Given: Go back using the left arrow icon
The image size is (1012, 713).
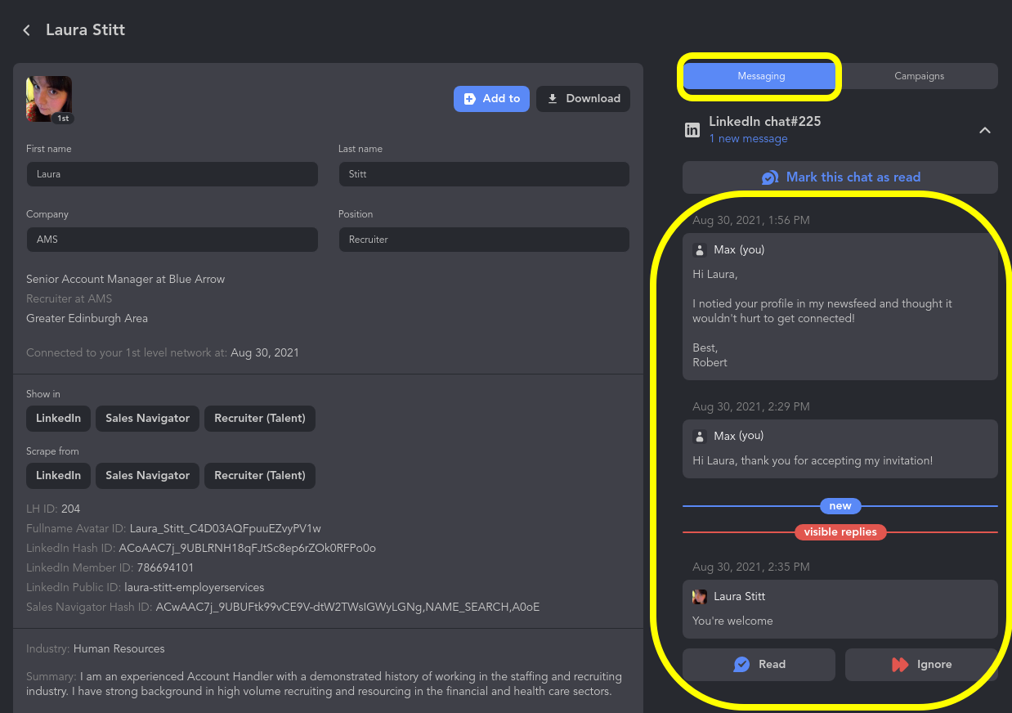Looking at the screenshot, I should (x=27, y=30).
